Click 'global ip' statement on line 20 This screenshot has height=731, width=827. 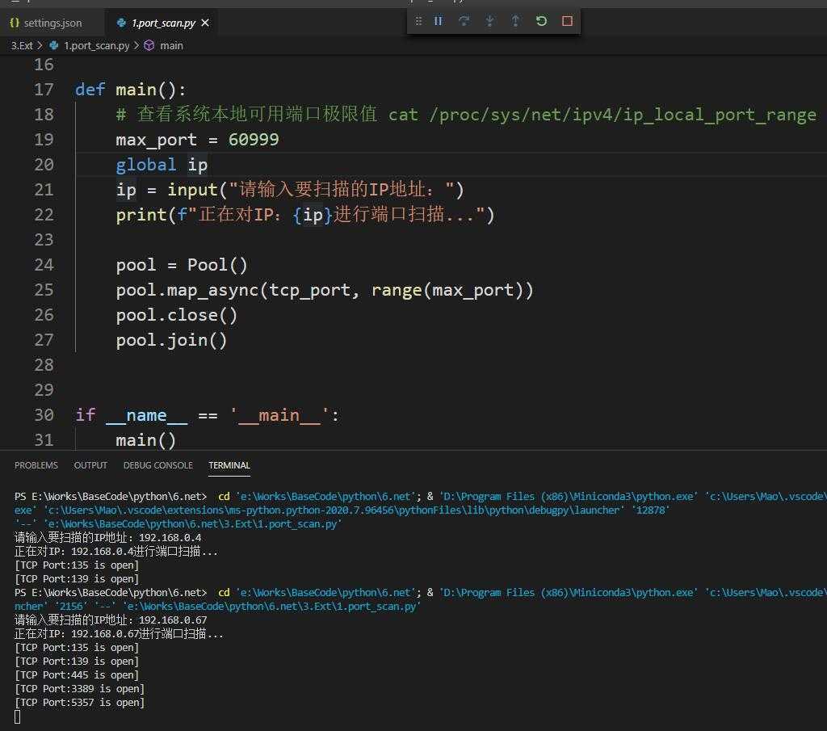(x=162, y=165)
